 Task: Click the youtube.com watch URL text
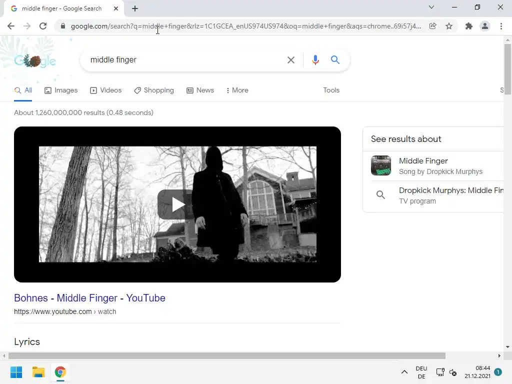[65, 311]
